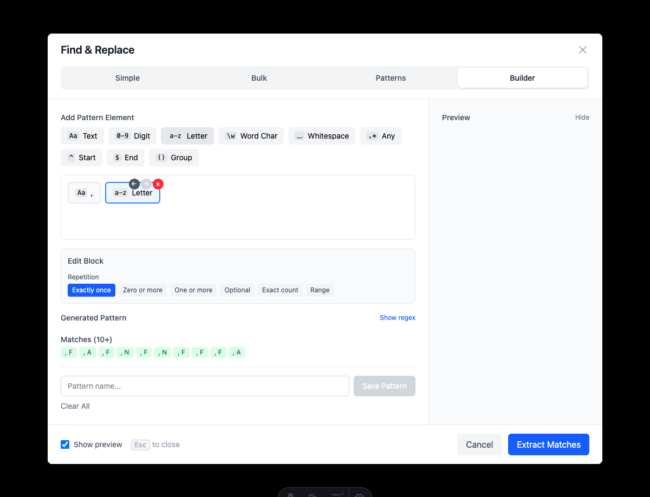The width and height of the screenshot is (650, 497).
Task: Add an Any character element
Action: pyautogui.click(x=380, y=136)
